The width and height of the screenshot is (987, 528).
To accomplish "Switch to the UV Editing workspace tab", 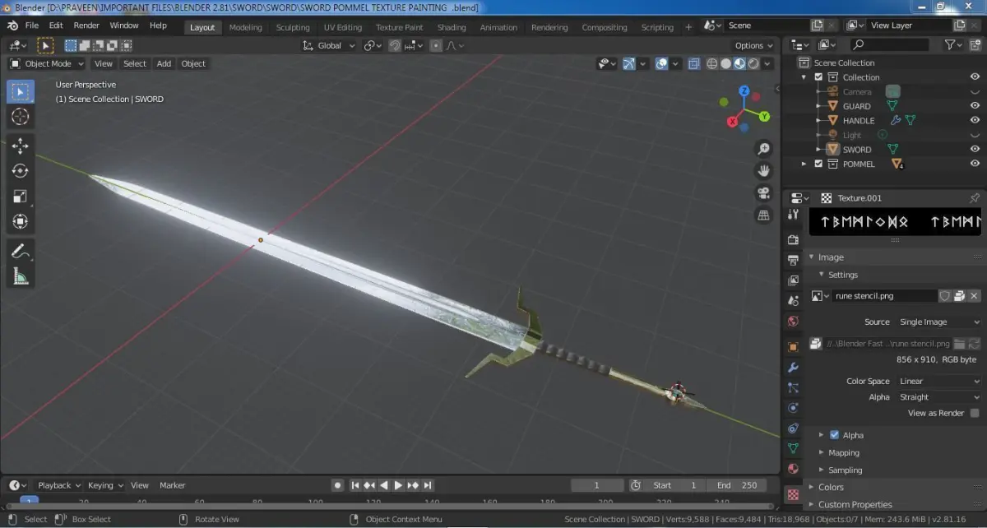I will click(343, 27).
